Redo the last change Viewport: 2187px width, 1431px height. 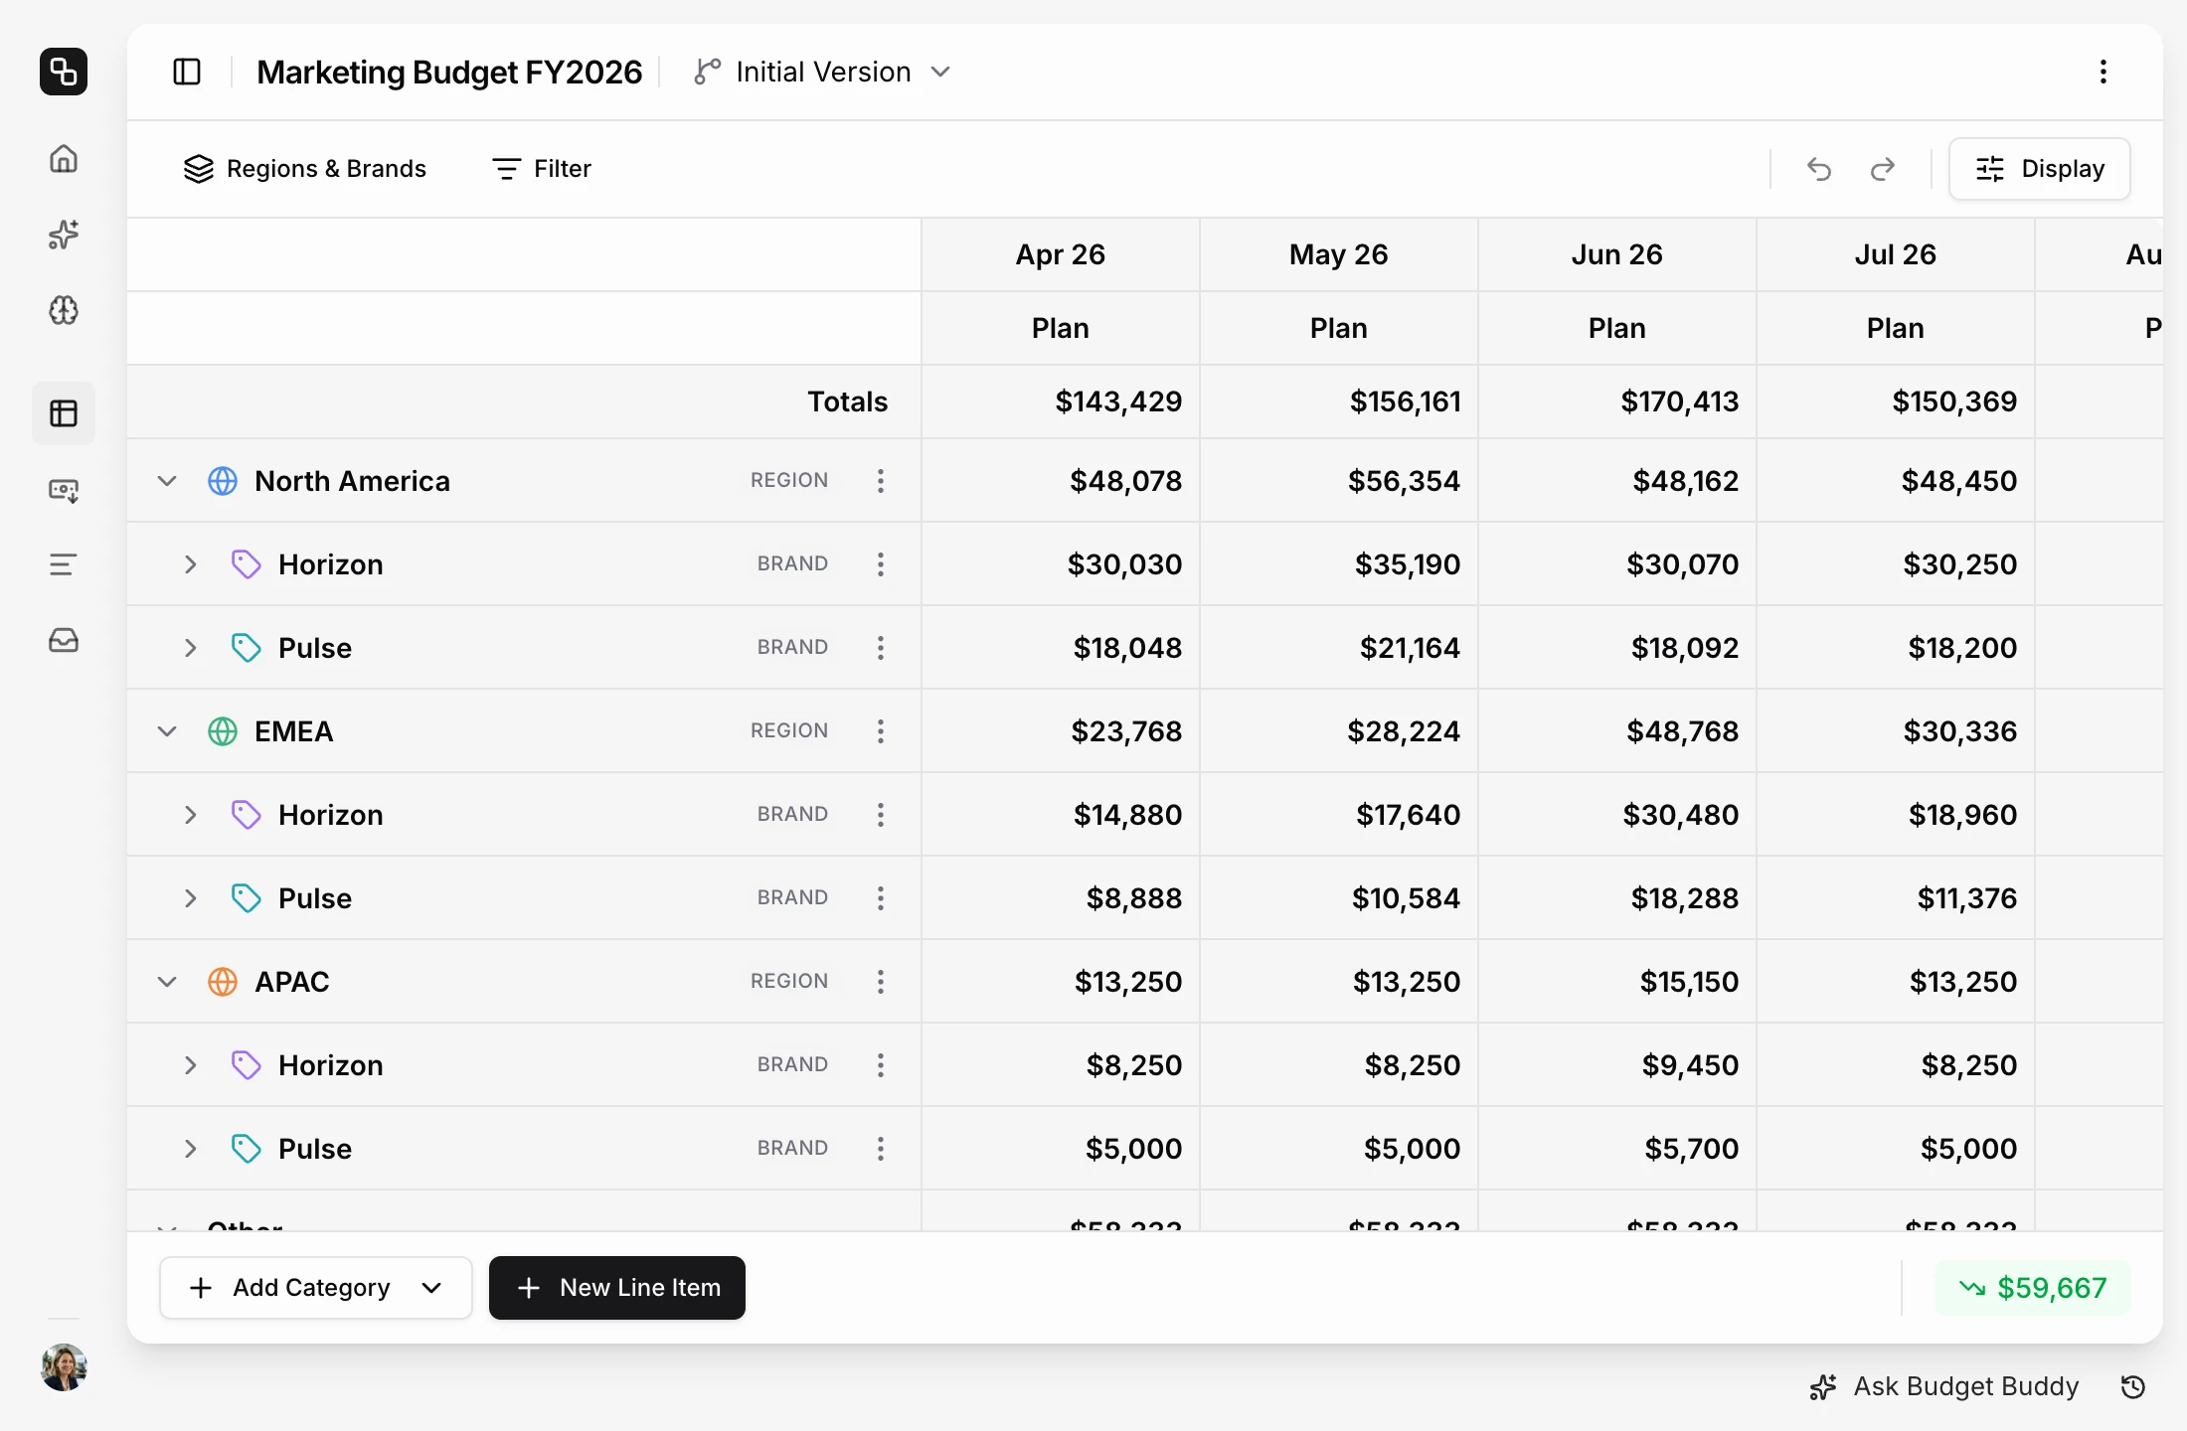click(1883, 169)
